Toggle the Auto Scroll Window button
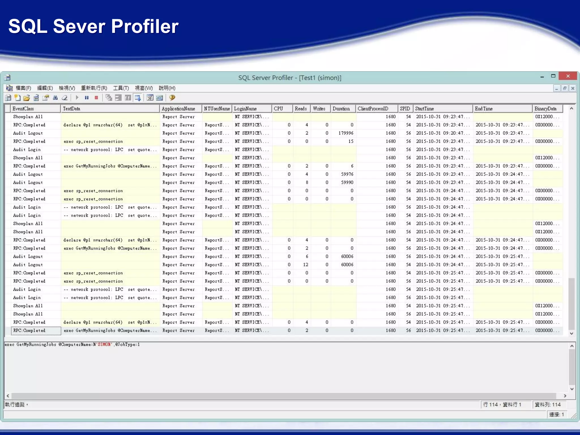This screenshot has height=435, width=580. click(138, 98)
